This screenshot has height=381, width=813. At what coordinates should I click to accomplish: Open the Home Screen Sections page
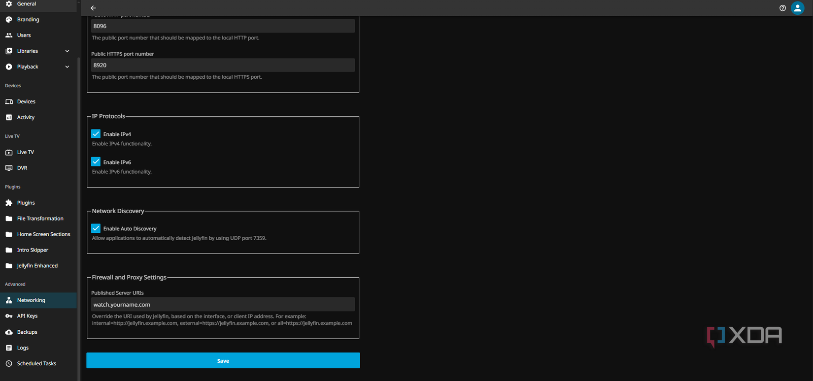pos(38,234)
